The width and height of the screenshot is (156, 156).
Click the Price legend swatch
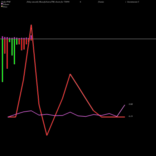pyautogui.click(x=2, y=7)
